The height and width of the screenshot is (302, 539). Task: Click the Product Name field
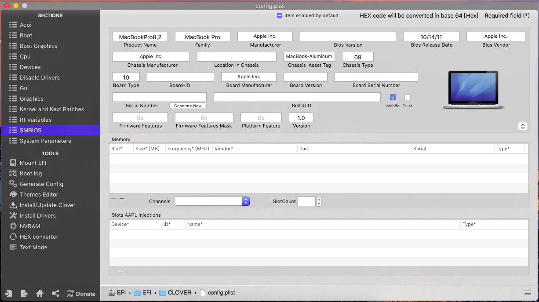click(x=140, y=36)
